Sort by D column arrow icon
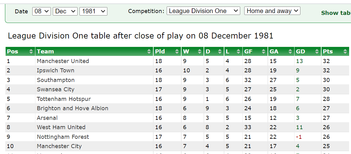Screen dimensions: 351x154 [x=220, y=52]
